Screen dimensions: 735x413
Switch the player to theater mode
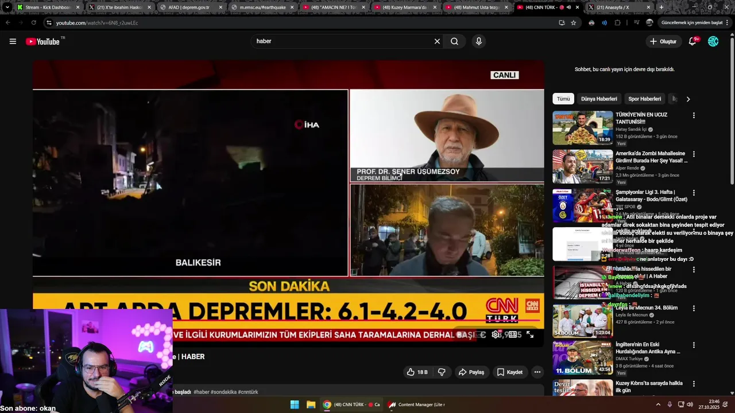[513, 334]
